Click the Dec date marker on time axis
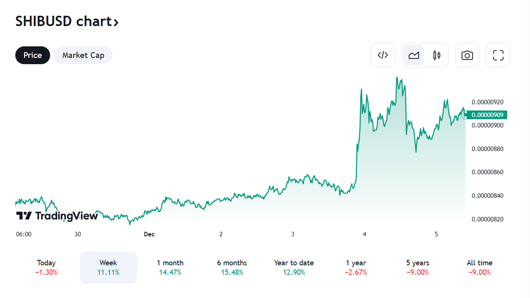This screenshot has height=298, width=530. pos(149,234)
